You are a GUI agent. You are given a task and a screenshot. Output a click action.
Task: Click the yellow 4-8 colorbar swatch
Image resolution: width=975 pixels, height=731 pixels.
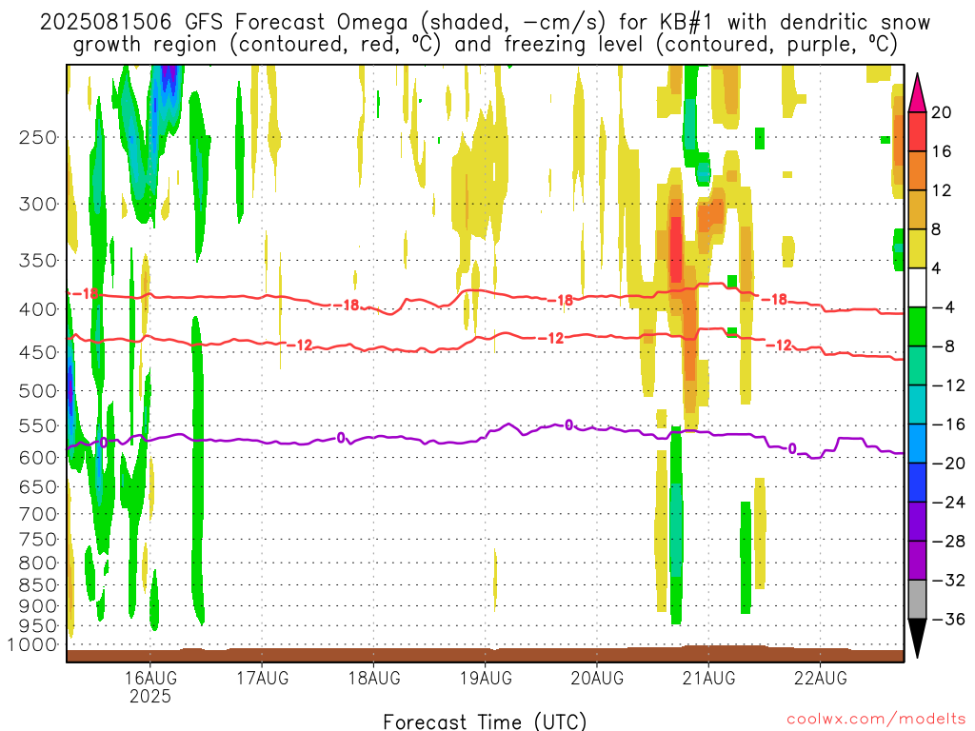[x=917, y=248]
